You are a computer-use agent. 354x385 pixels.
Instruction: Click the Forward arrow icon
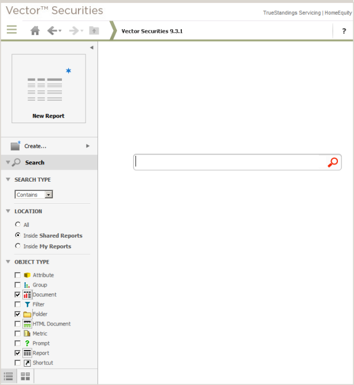point(74,31)
